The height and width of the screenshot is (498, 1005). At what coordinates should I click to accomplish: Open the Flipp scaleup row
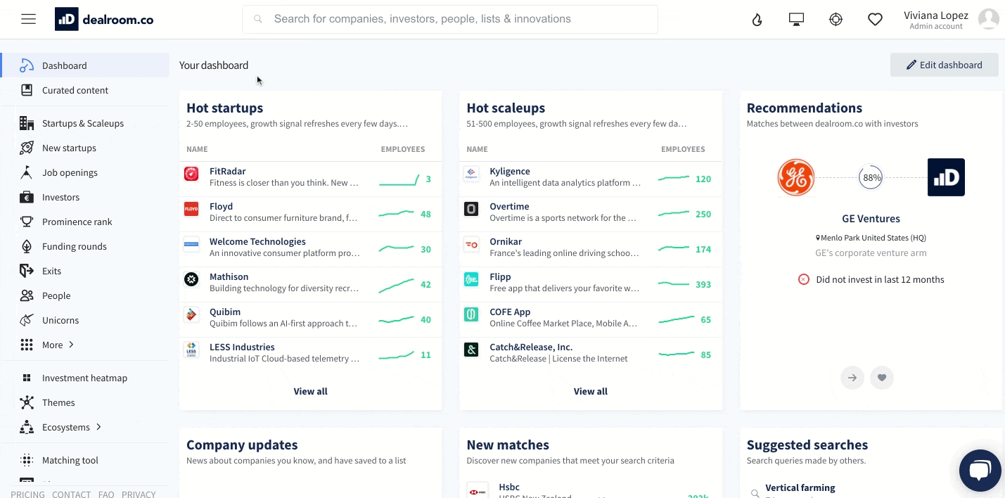point(591,284)
